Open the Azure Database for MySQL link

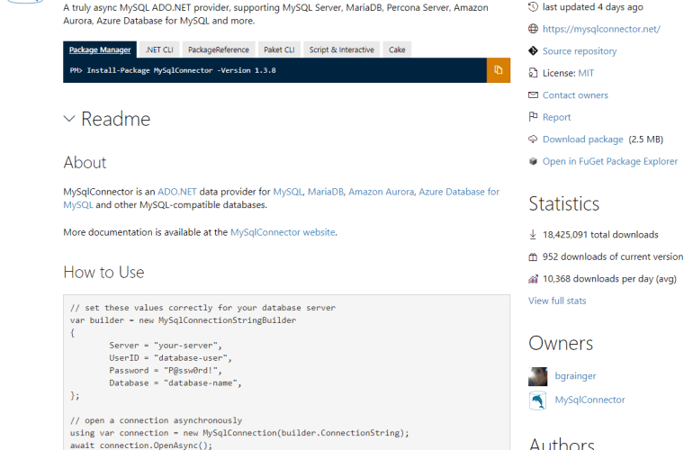(459, 192)
